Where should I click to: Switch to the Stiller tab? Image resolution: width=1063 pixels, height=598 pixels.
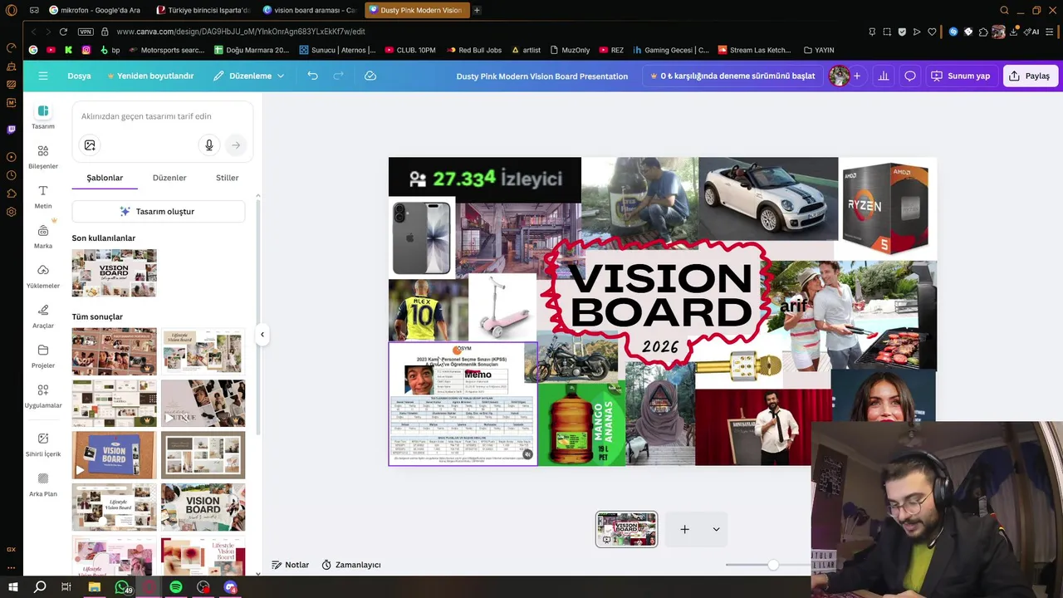[x=228, y=178]
